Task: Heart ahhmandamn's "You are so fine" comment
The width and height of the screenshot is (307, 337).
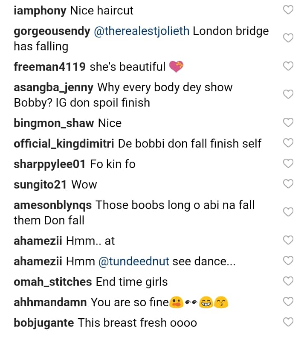Action: 289,302
